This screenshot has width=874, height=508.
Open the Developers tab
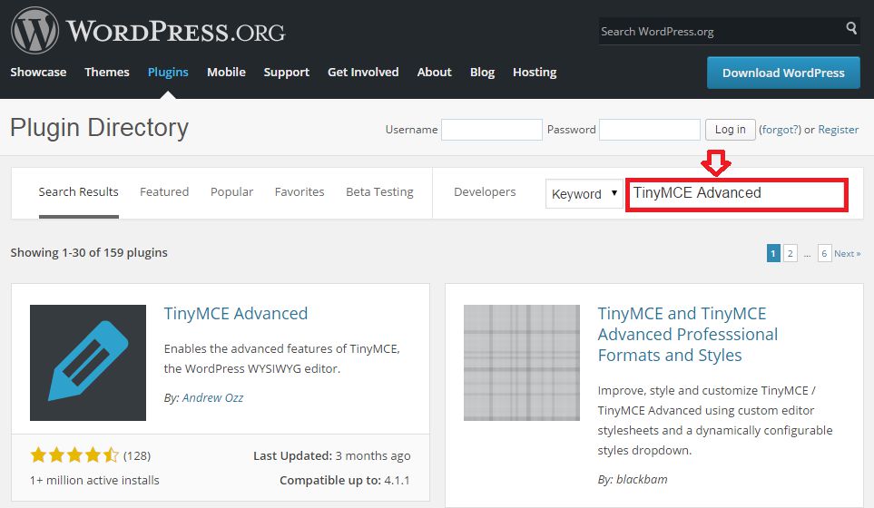point(485,191)
